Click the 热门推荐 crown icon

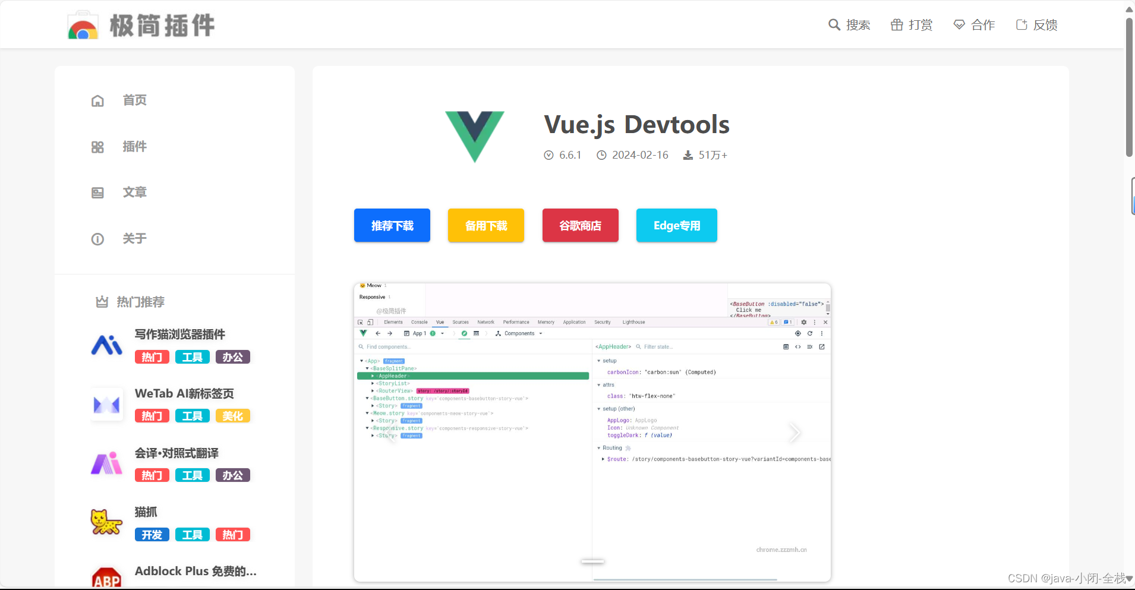point(102,302)
